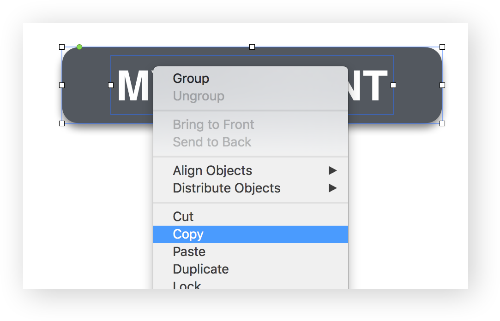Choose Group from the context menu
This screenshot has height=321, width=500.
click(191, 79)
